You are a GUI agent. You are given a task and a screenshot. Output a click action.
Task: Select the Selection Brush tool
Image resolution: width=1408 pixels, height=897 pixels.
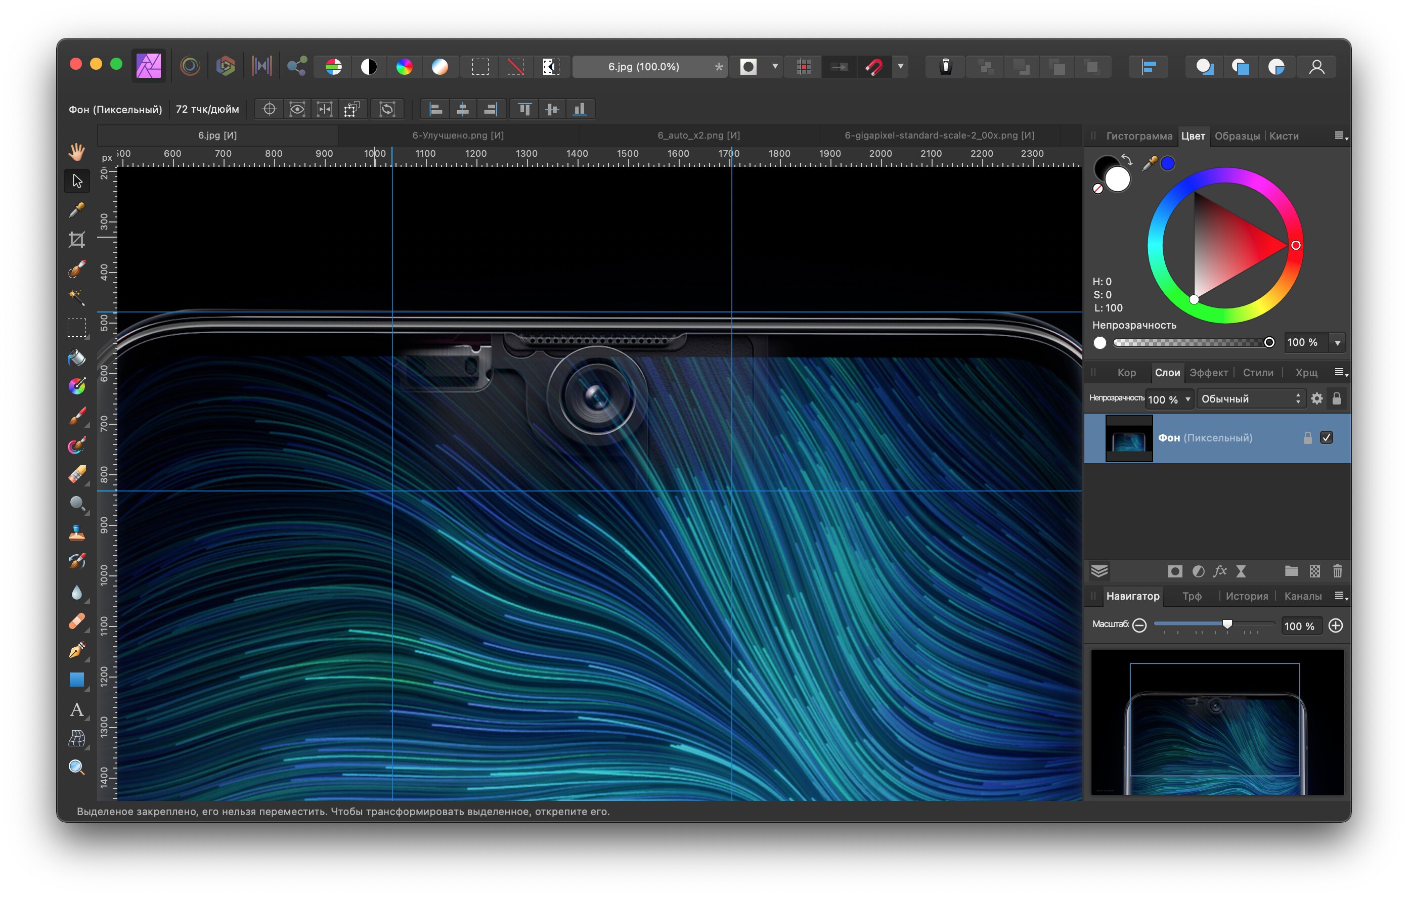coord(76,268)
